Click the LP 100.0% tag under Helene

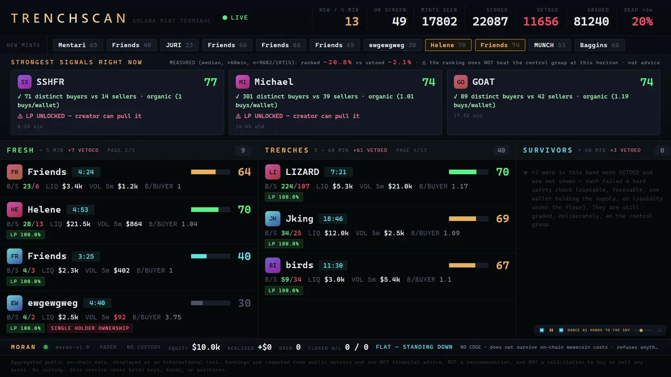pos(26,235)
